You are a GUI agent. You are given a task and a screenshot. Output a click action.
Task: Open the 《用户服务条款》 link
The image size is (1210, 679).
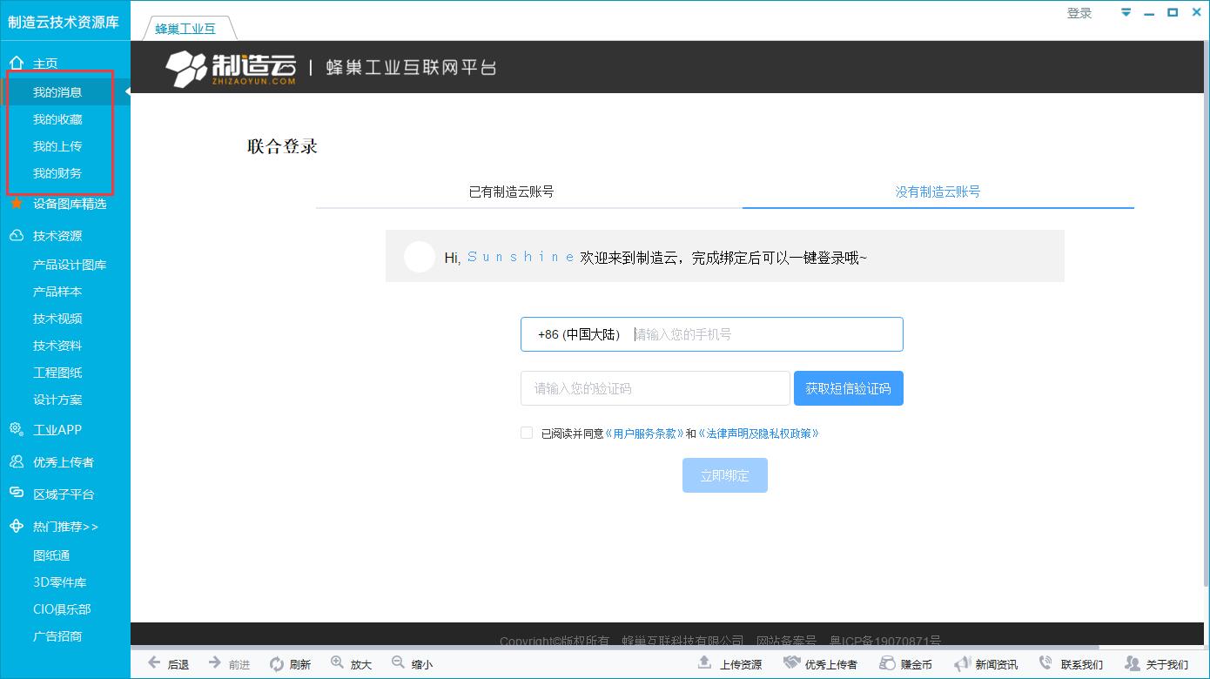[645, 434]
